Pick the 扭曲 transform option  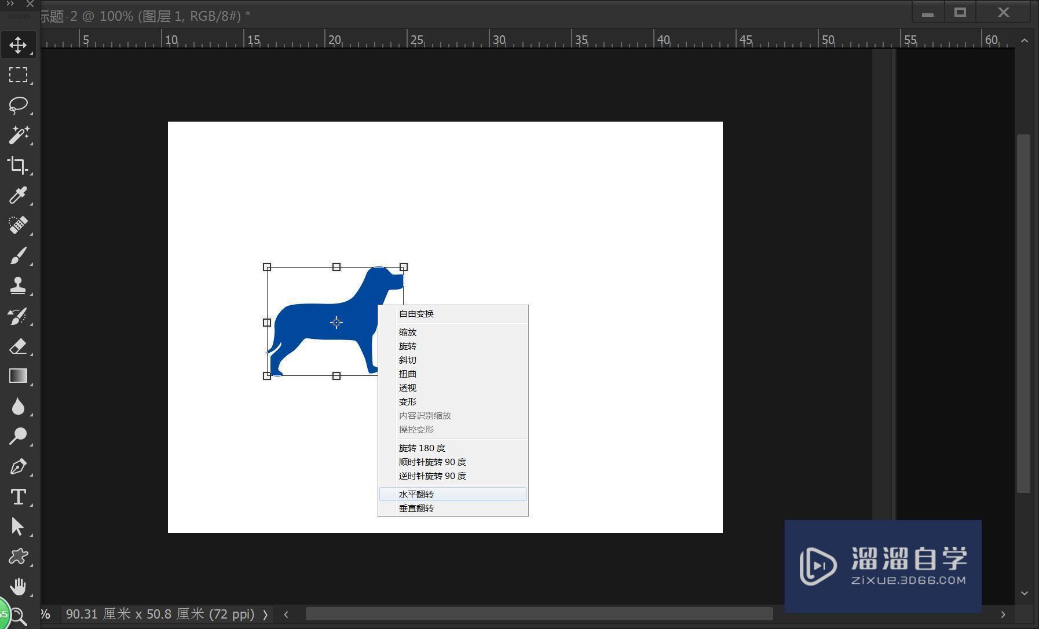click(407, 374)
